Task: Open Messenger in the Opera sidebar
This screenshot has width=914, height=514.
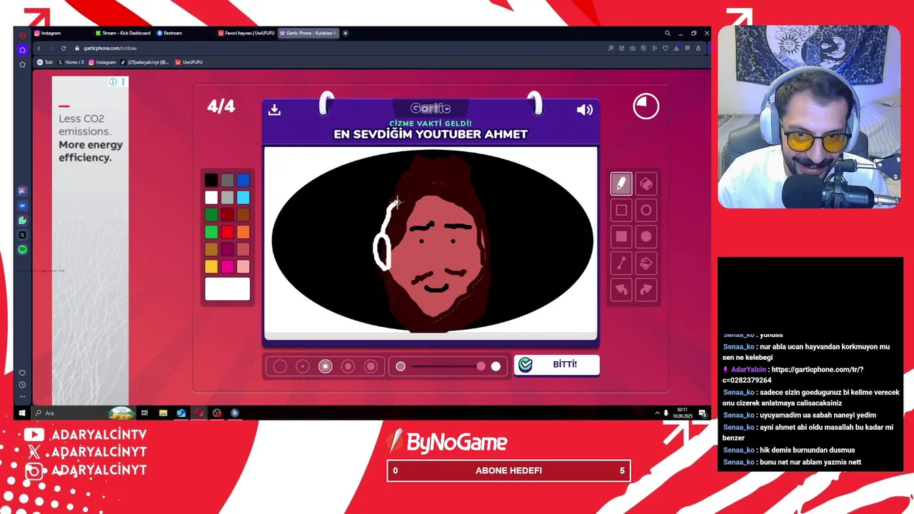Action: tap(22, 206)
